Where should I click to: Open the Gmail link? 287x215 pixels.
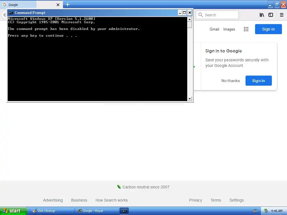point(214,29)
